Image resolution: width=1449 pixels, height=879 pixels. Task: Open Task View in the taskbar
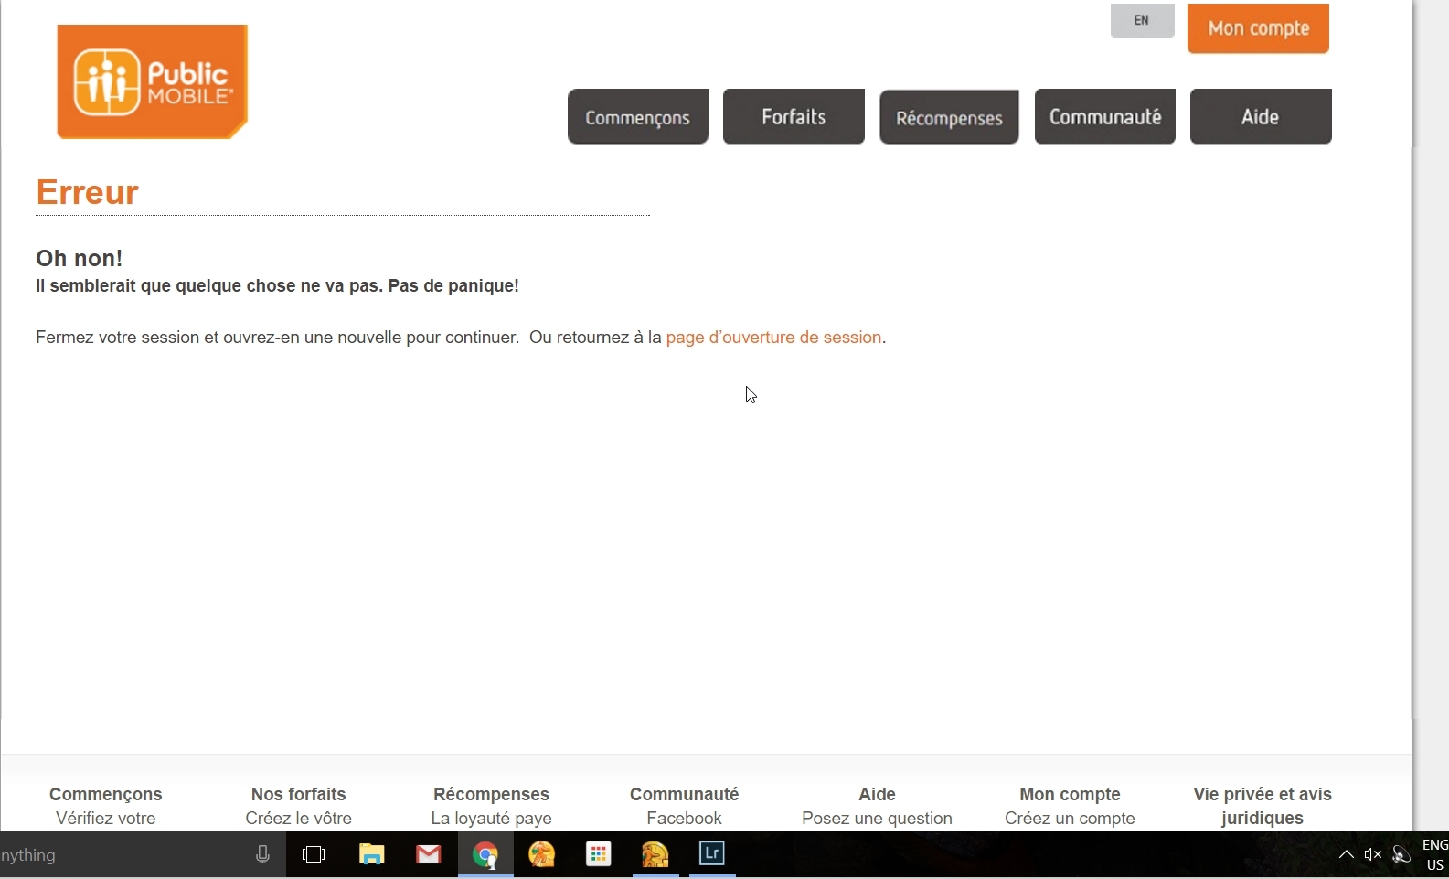(314, 854)
